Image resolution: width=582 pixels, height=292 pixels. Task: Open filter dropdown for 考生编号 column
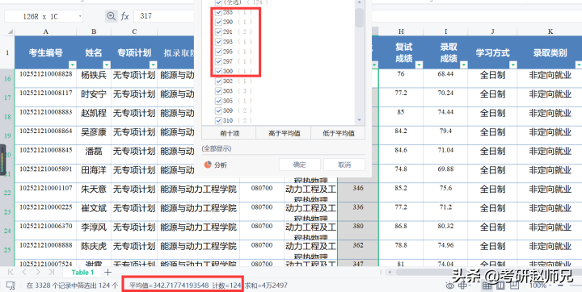pyautogui.click(x=73, y=65)
